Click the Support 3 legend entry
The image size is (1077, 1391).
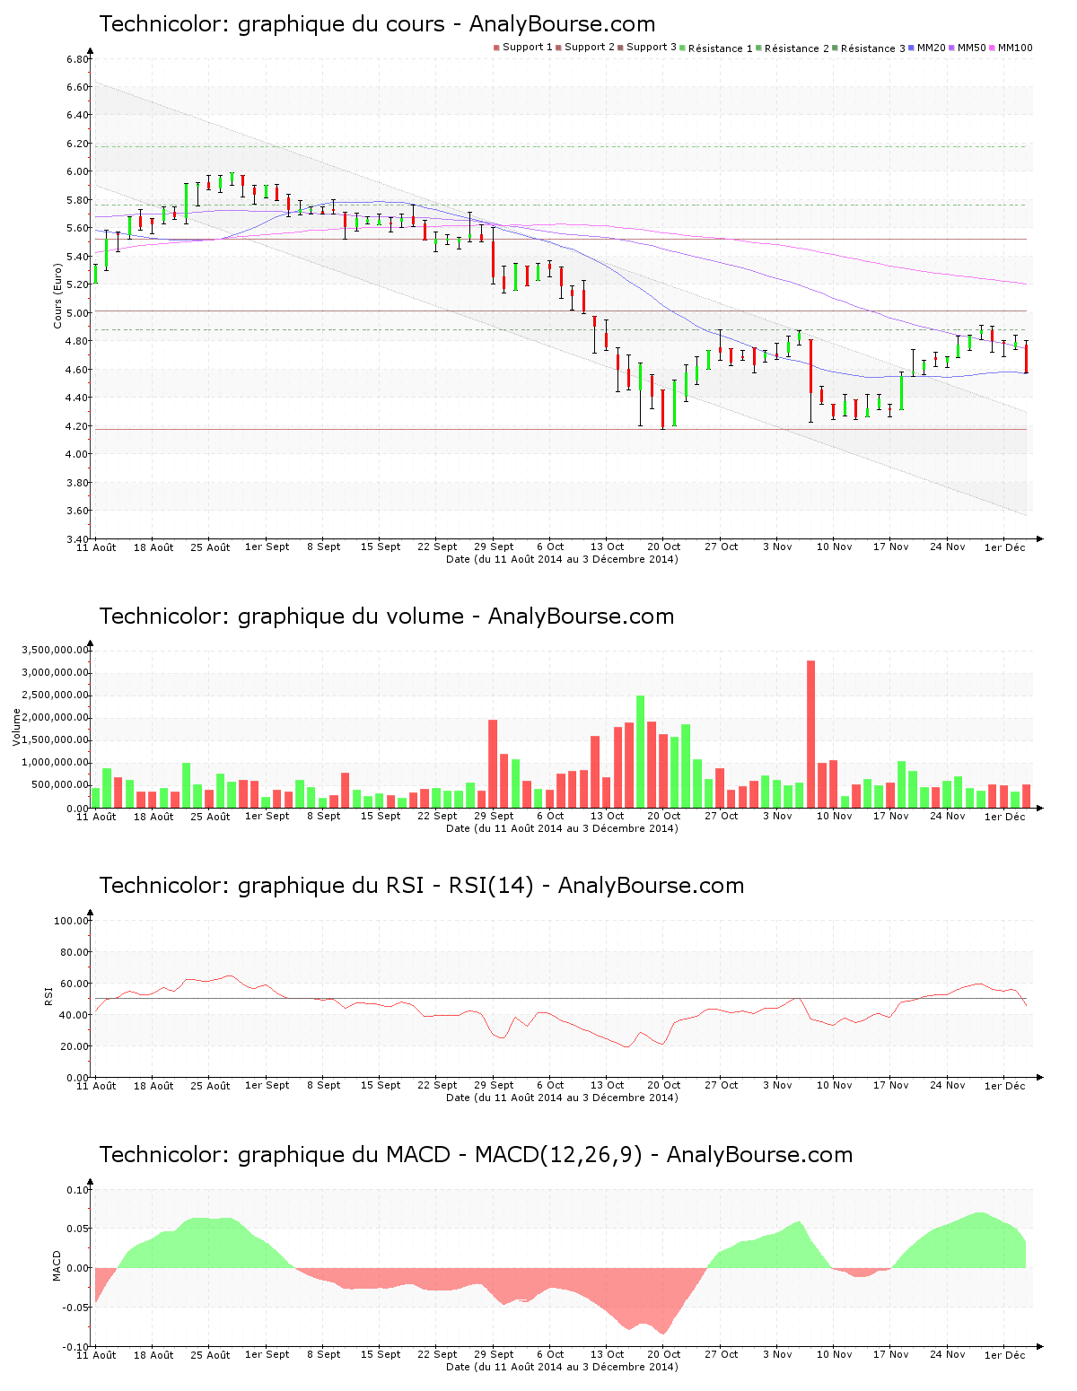tap(651, 48)
